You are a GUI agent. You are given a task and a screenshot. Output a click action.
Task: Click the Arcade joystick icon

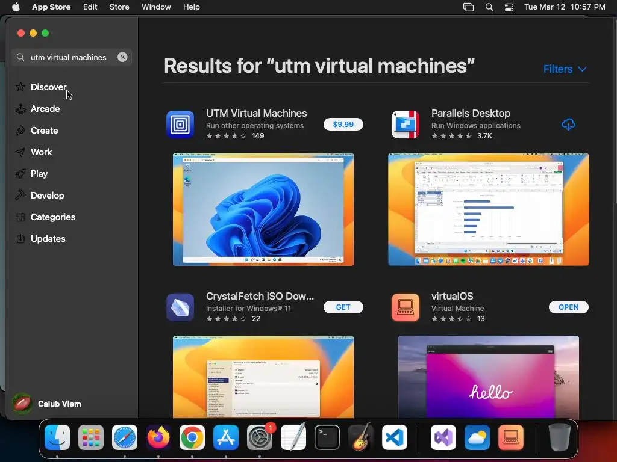pyautogui.click(x=20, y=108)
